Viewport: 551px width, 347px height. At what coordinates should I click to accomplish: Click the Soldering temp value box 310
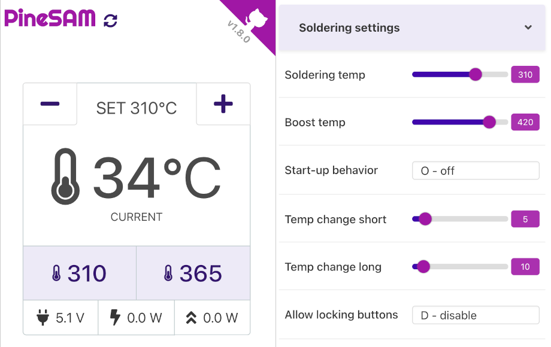click(525, 75)
